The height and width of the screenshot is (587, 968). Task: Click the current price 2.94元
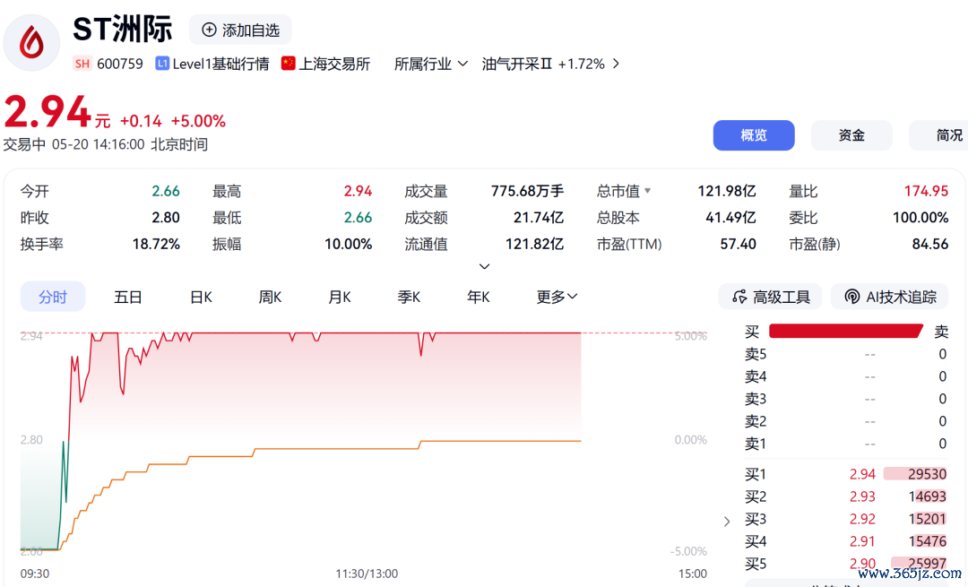click(56, 112)
